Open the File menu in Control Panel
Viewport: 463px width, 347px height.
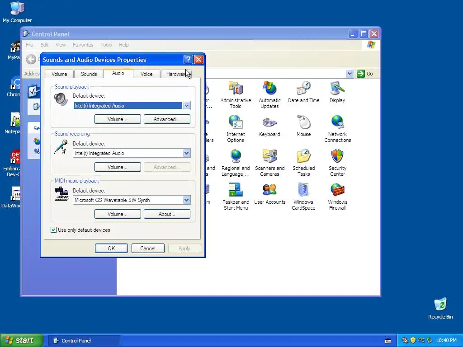(x=29, y=45)
